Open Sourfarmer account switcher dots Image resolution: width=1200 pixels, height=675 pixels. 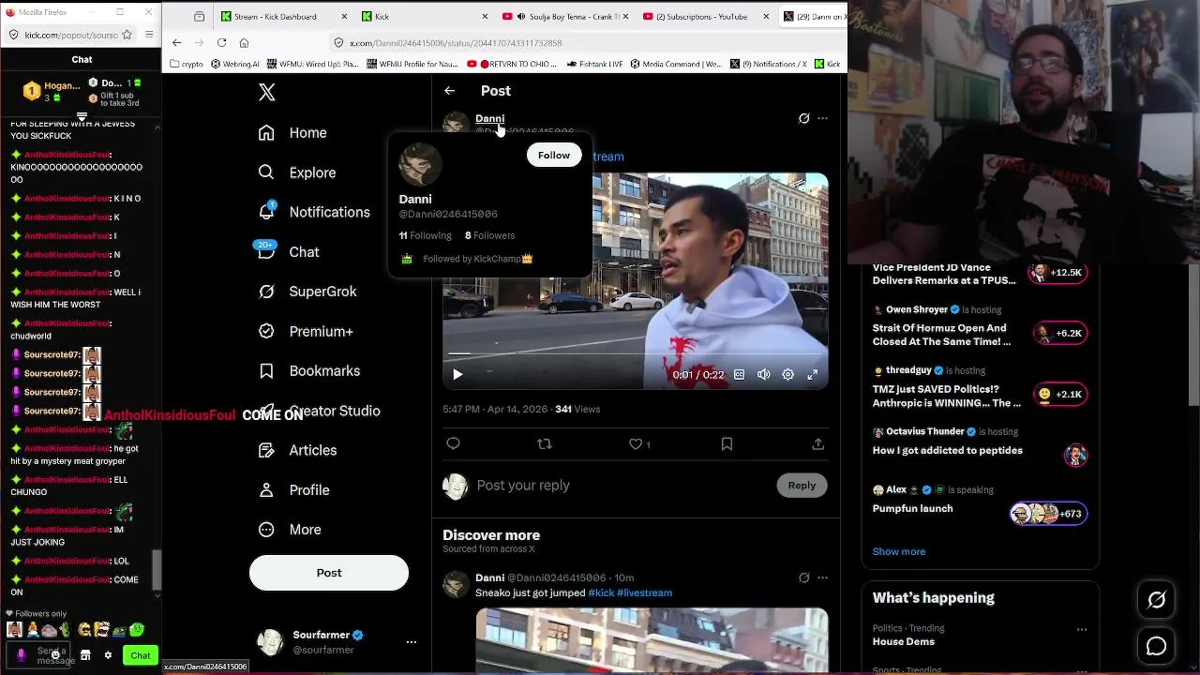[x=411, y=642]
